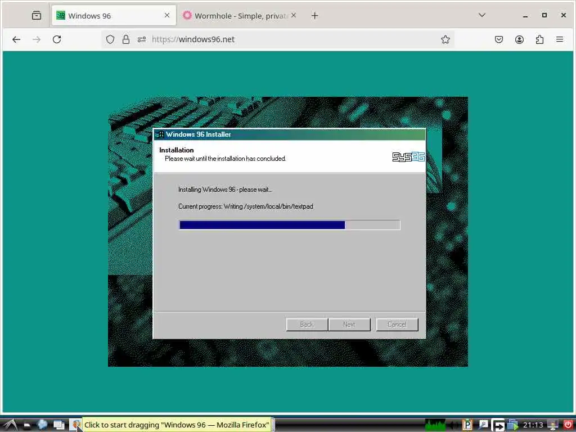Image resolution: width=576 pixels, height=432 pixels.
Task: Click the red power shutdown icon
Action: 568,425
